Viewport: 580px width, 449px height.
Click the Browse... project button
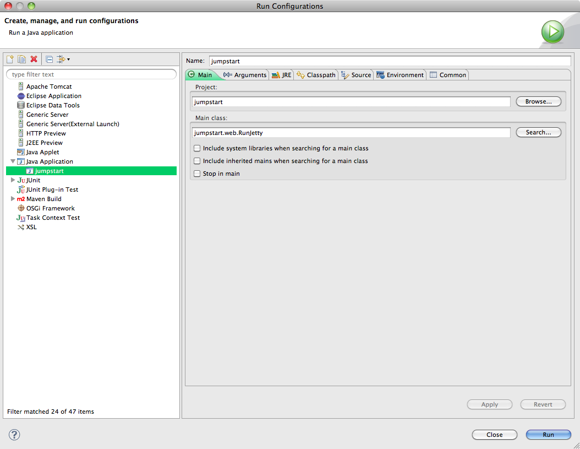pos(539,101)
